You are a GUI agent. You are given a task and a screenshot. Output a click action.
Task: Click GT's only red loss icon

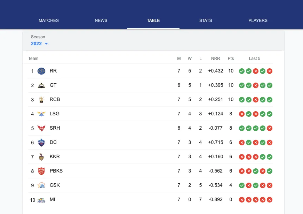click(x=256, y=85)
